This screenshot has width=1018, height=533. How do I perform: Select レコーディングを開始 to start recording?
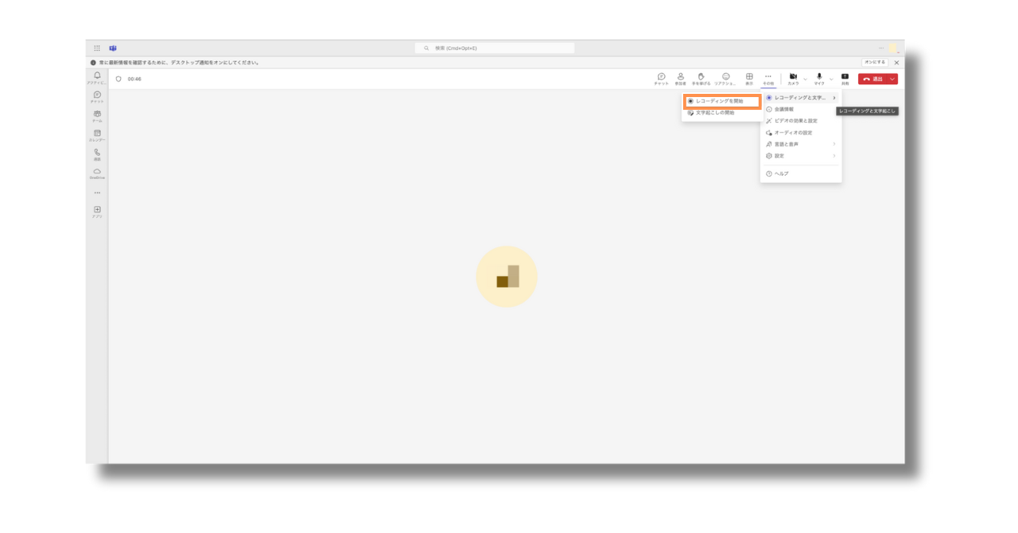(721, 101)
